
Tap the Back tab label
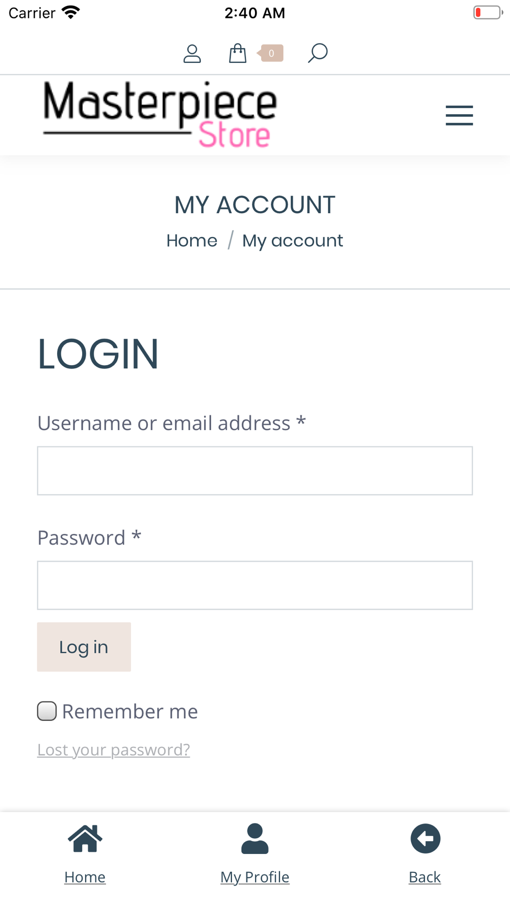pyautogui.click(x=425, y=877)
